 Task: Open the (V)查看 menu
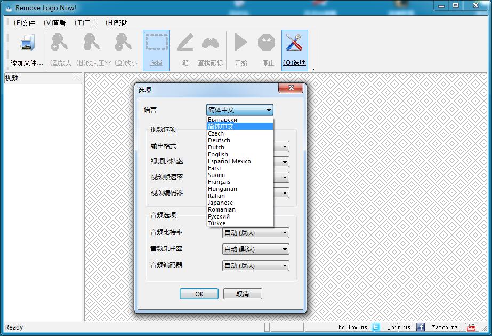tap(55, 23)
